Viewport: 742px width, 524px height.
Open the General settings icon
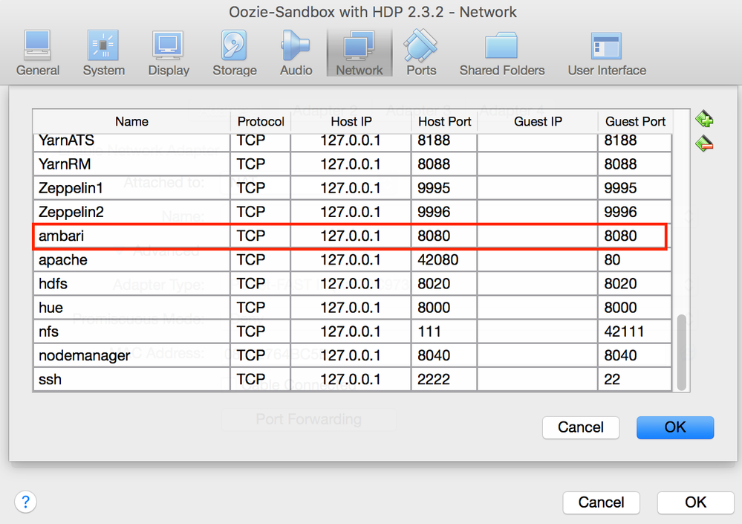coord(38,53)
